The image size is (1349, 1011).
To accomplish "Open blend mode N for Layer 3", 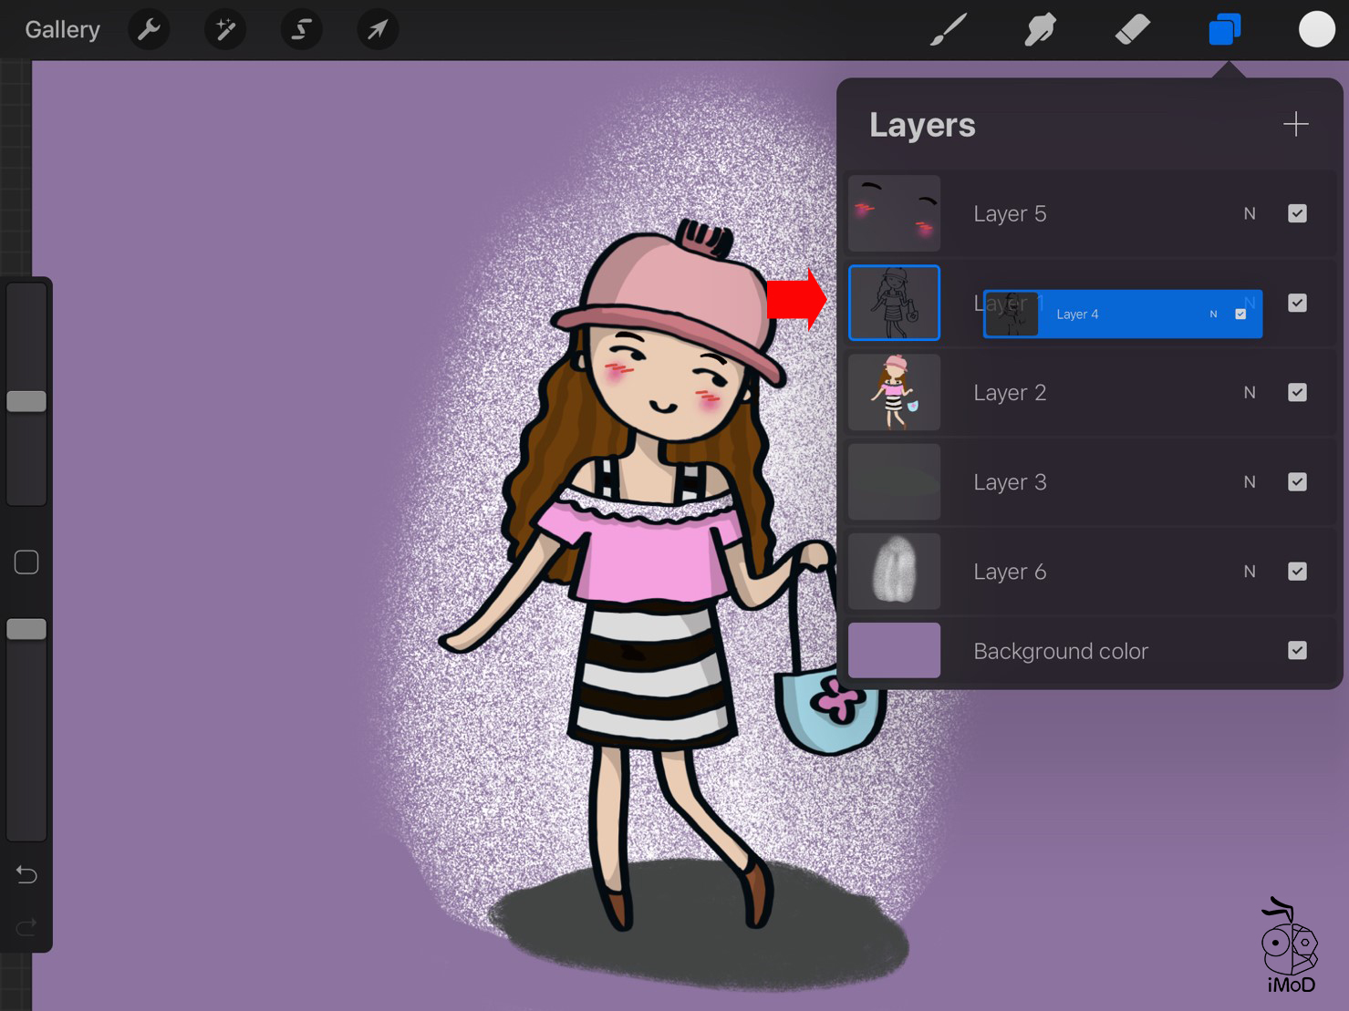I will tap(1250, 481).
